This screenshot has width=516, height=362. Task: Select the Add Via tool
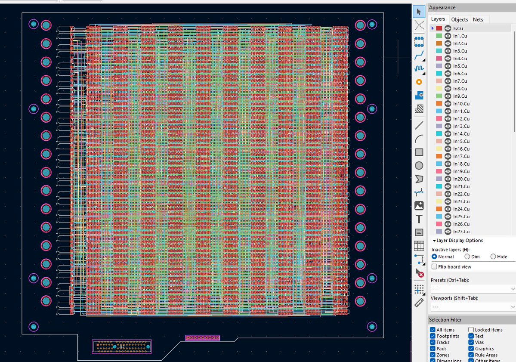(x=419, y=82)
